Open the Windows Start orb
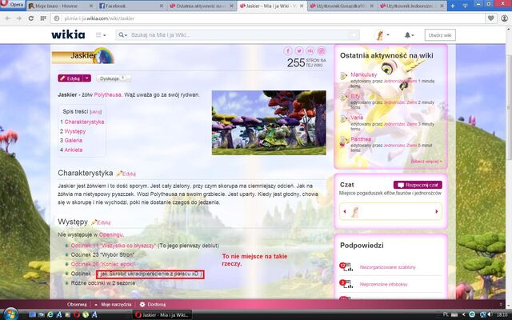512x320 pixels. pyautogui.click(x=10, y=314)
